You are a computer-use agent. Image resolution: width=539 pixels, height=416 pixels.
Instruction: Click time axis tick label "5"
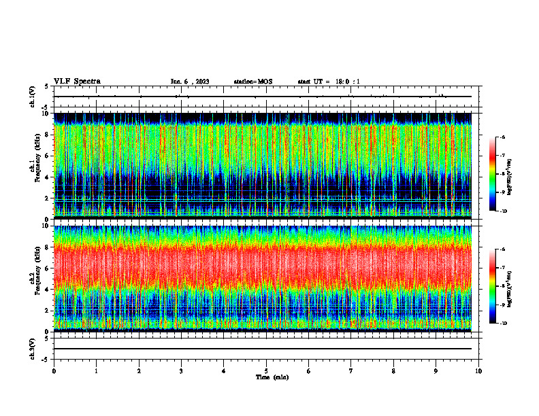266,371
